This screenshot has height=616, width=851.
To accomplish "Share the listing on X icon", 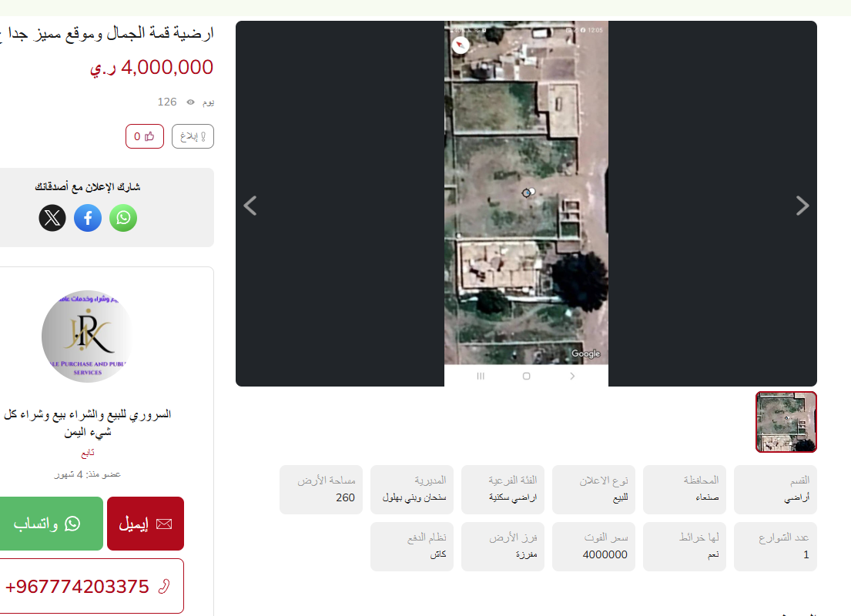I will [x=52, y=218].
